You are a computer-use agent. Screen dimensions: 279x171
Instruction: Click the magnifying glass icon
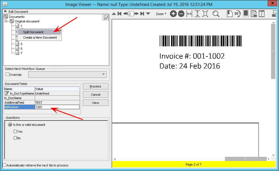point(216,14)
